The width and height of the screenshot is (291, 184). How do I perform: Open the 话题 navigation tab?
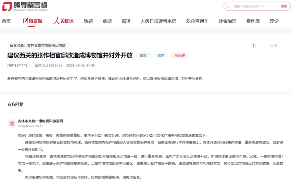88,21
